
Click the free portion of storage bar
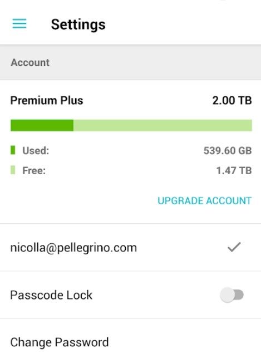162,125
